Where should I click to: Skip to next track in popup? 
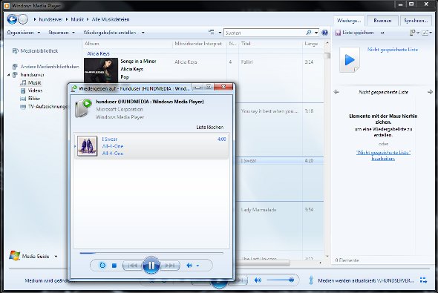(x=169, y=266)
